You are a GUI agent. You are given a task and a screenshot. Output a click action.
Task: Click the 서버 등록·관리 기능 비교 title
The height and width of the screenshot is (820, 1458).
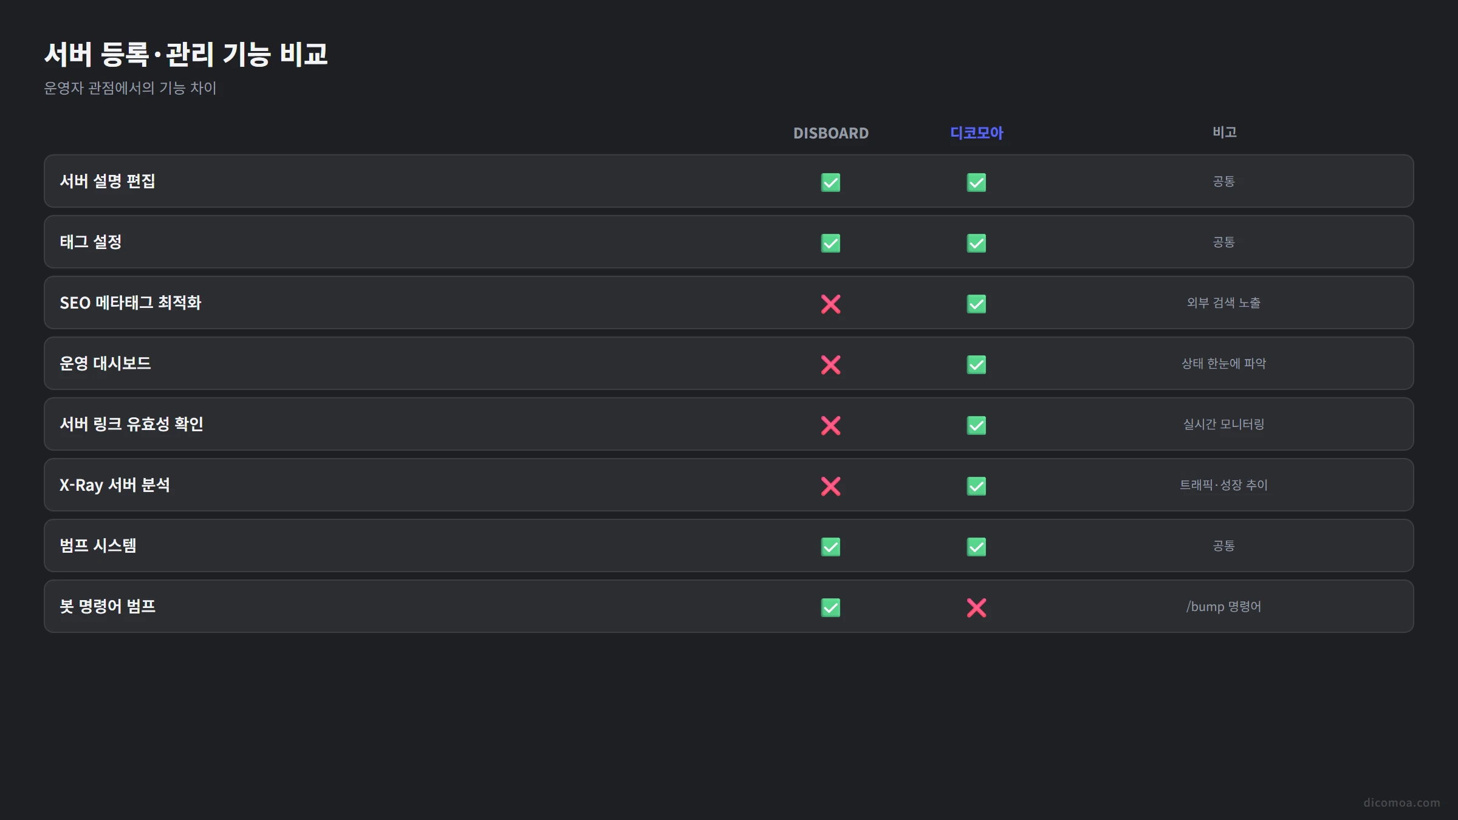point(186,54)
